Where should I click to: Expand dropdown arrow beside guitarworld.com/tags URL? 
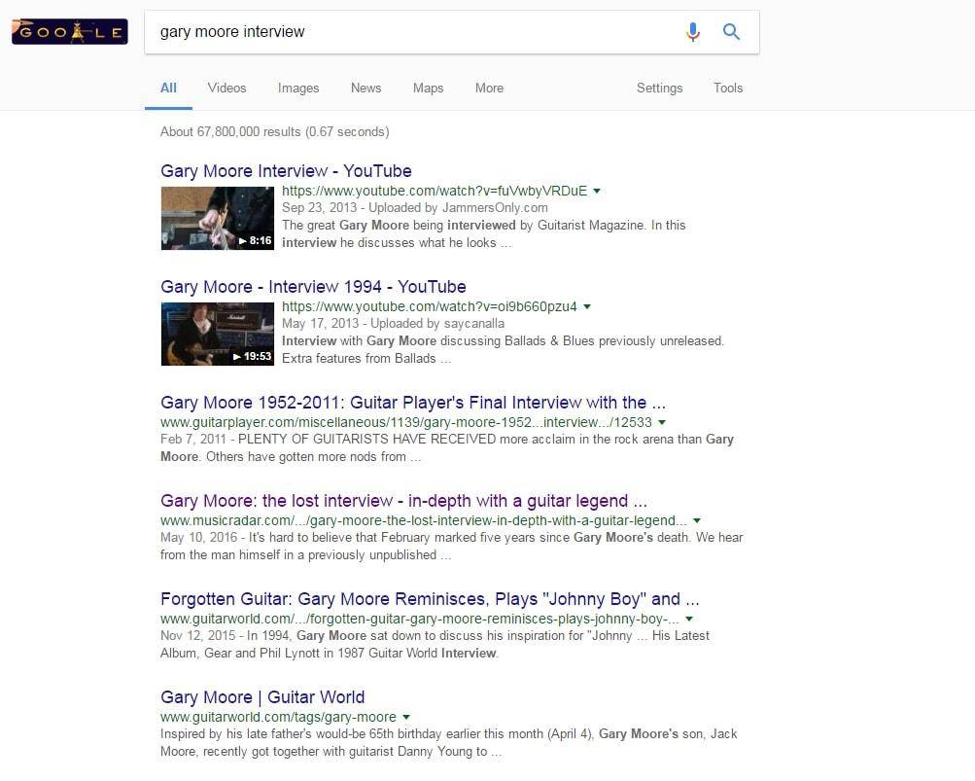coord(406,718)
